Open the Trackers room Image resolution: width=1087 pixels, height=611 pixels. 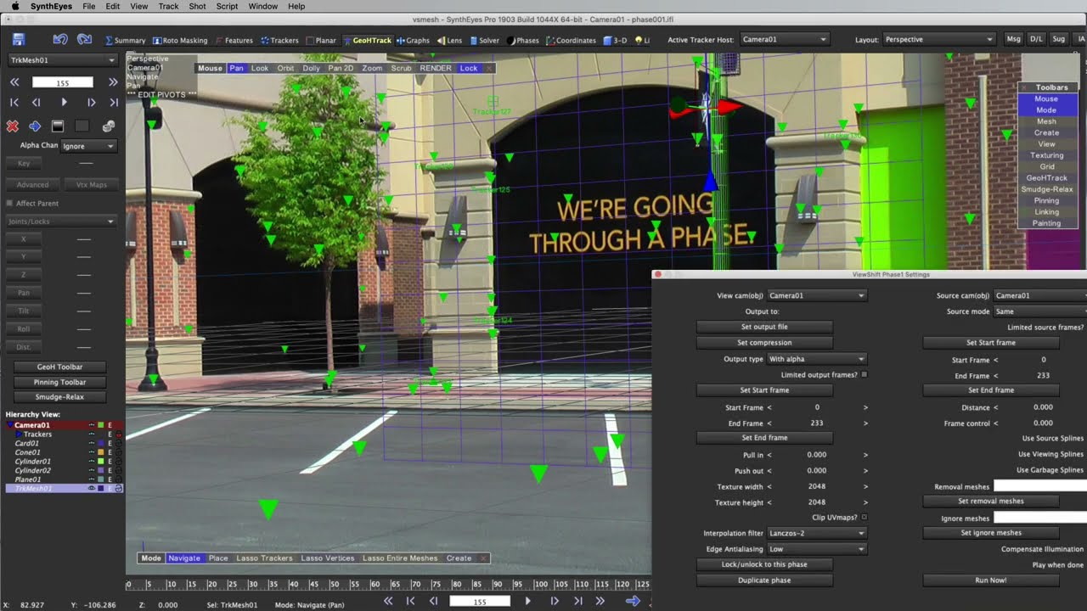pyautogui.click(x=279, y=40)
